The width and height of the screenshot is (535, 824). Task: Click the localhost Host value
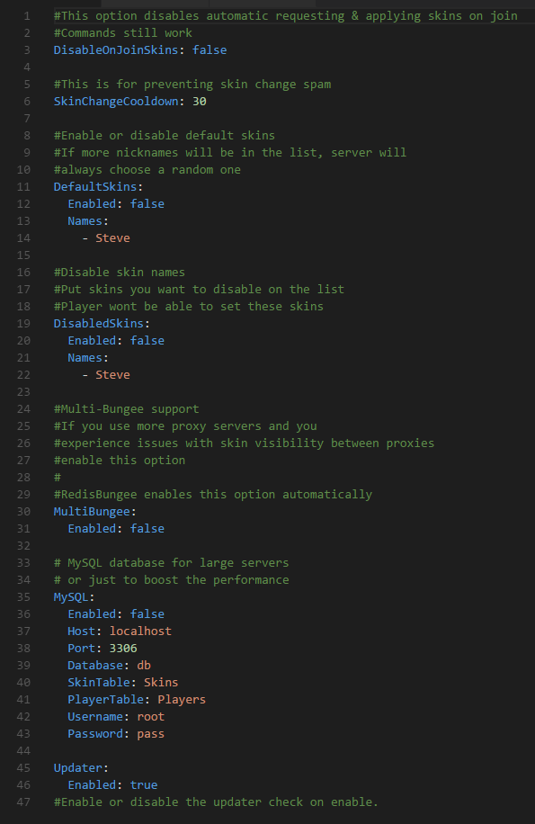[140, 631]
